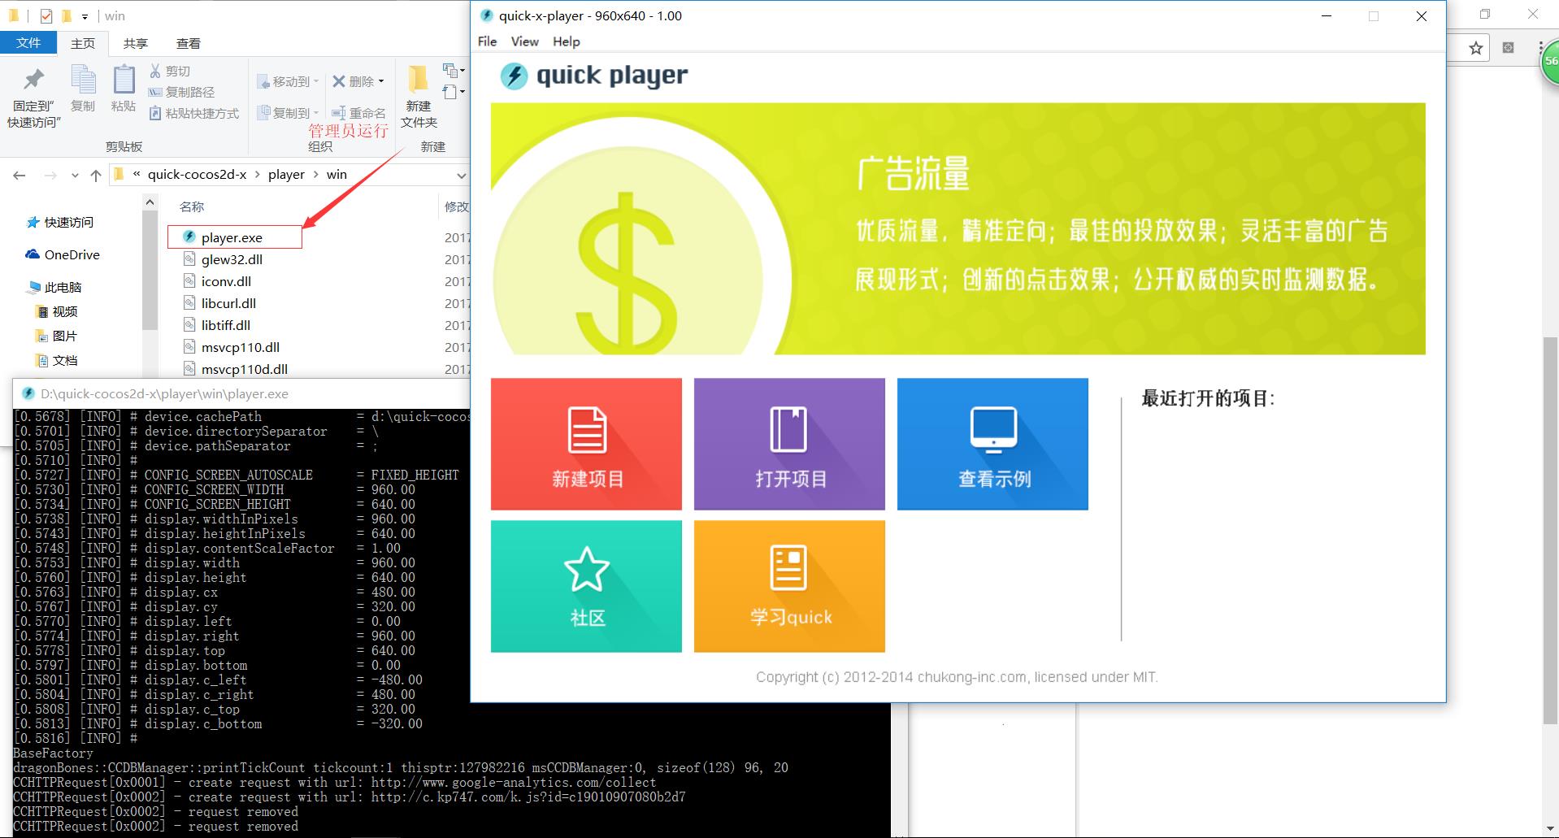Select libtiff.dll in the file list
The height and width of the screenshot is (838, 1559).
[x=225, y=325]
